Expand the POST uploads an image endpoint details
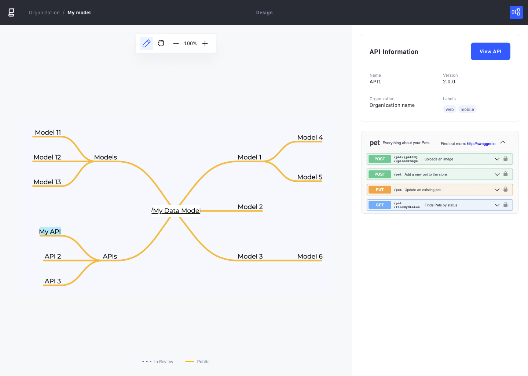 click(497, 159)
